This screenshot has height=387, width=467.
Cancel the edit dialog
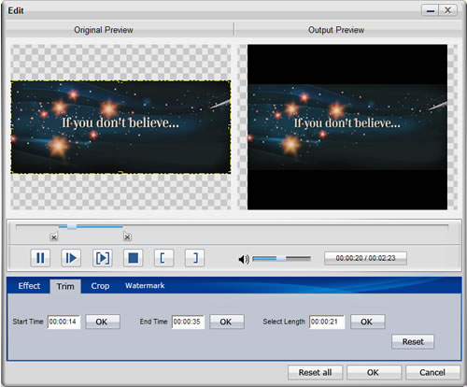(x=432, y=372)
